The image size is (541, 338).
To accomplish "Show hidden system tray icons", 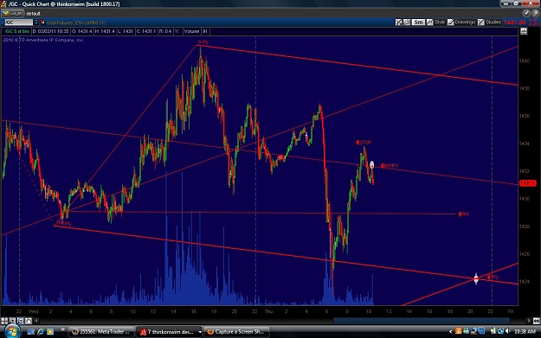I will pyautogui.click(x=450, y=332).
